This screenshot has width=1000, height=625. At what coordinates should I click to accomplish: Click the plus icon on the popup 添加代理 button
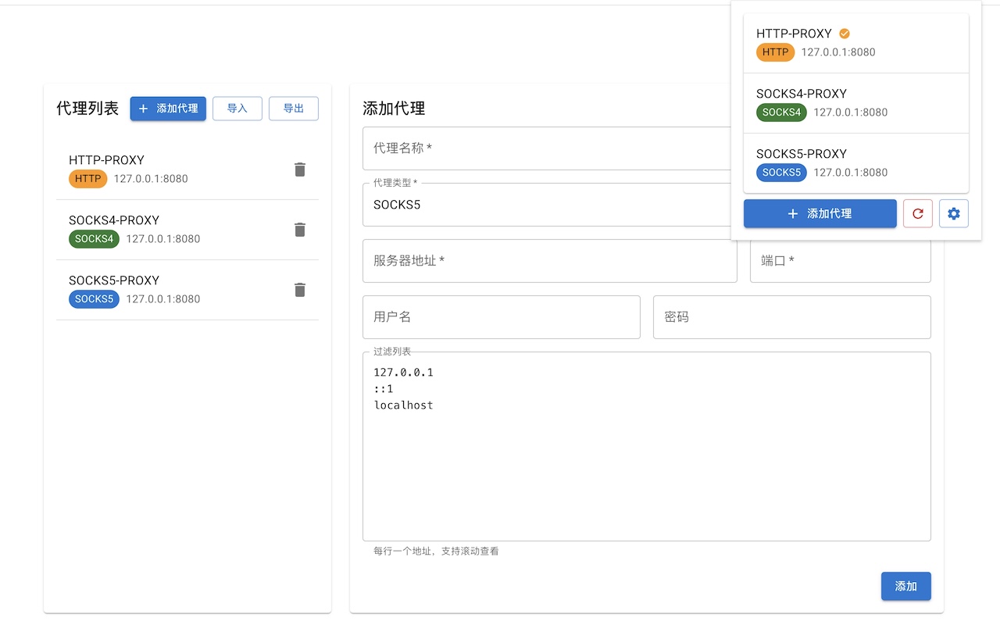pos(792,213)
